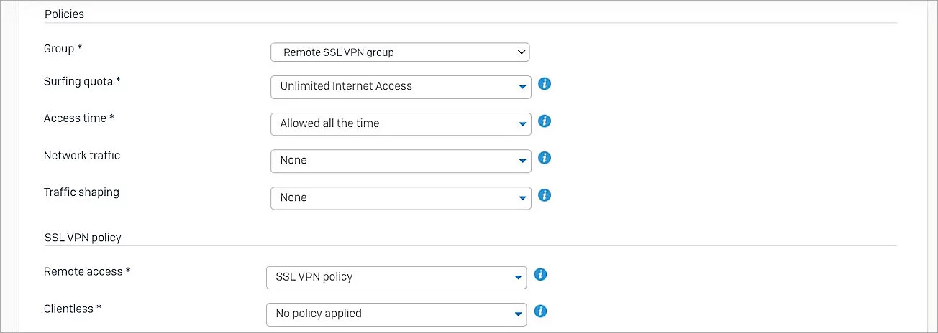Open the Remote access policy dropdown

pos(396,277)
